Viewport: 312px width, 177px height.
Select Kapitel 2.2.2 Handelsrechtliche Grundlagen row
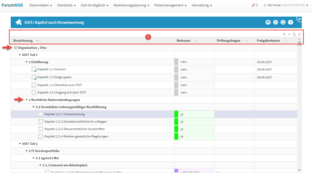76,122
